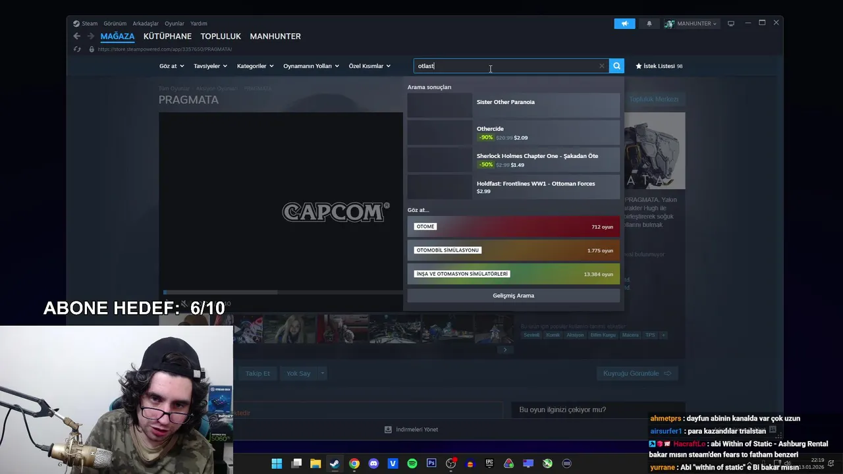Viewport: 843px width, 474px height.
Task: Click the Macera tag
Action: pos(630,335)
